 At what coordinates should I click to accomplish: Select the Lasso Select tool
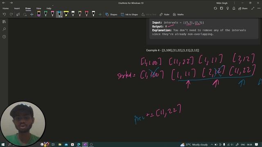(x=25, y=15)
